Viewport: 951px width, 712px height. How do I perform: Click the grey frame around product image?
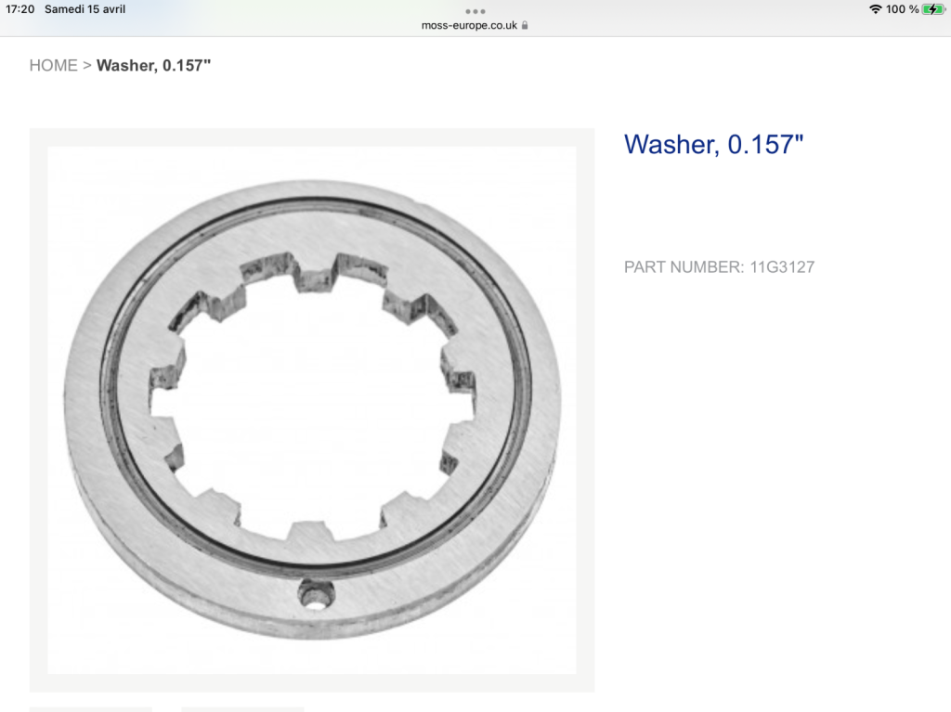[x=312, y=137]
